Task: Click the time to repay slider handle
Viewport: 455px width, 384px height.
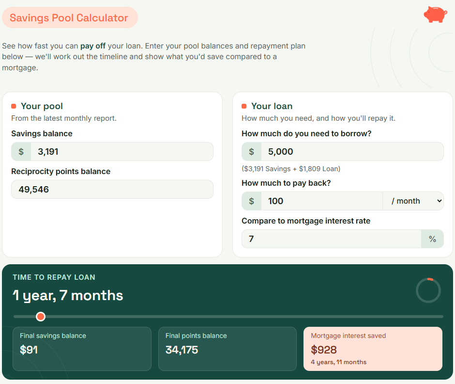Action: click(41, 317)
